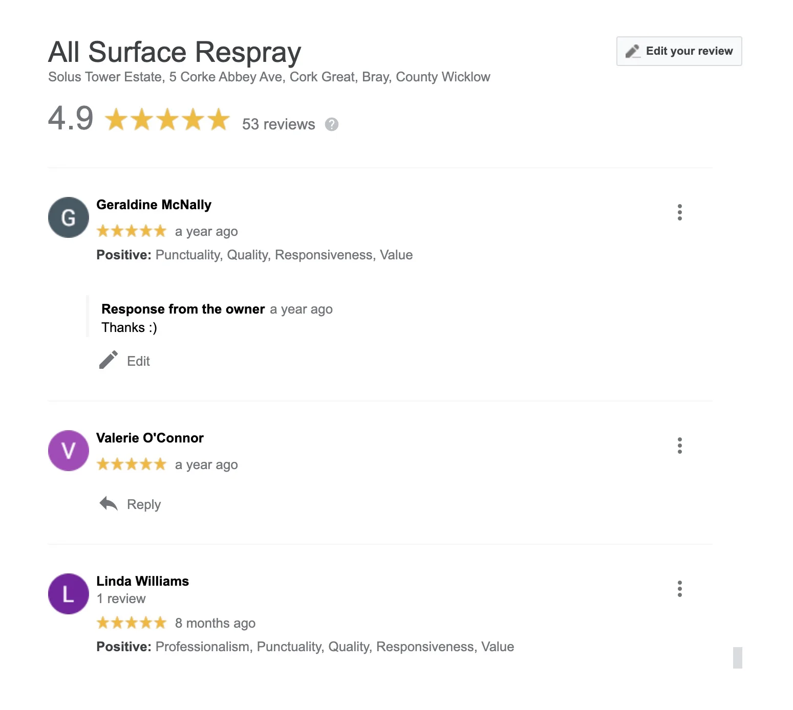Open more options for Geraldine McNally's review
The width and height of the screenshot is (793, 710).
[680, 212]
